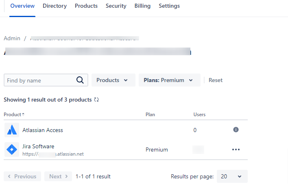This screenshot has width=288, height=195.
Task: Open the Jira Software atlassian.net URL
Action: 53,154
